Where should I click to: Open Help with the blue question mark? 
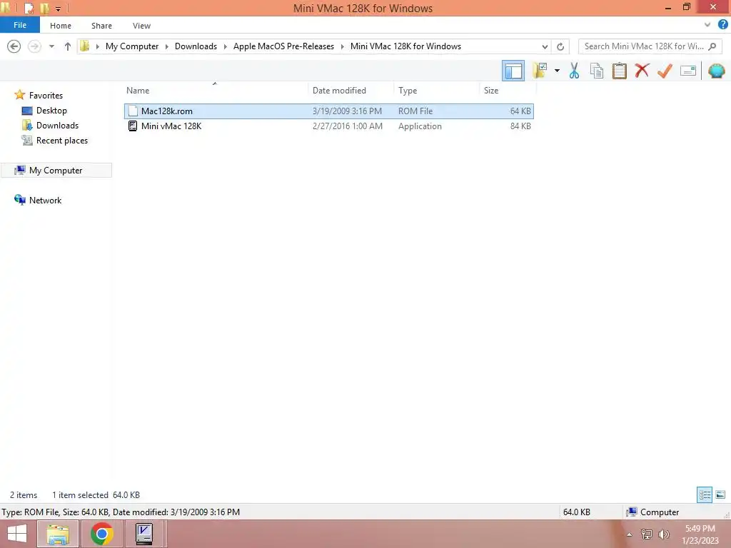[x=722, y=25]
